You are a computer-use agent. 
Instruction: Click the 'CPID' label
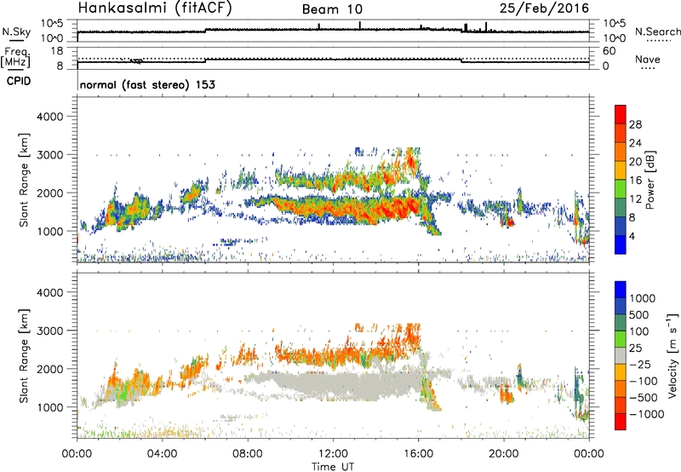(19, 81)
